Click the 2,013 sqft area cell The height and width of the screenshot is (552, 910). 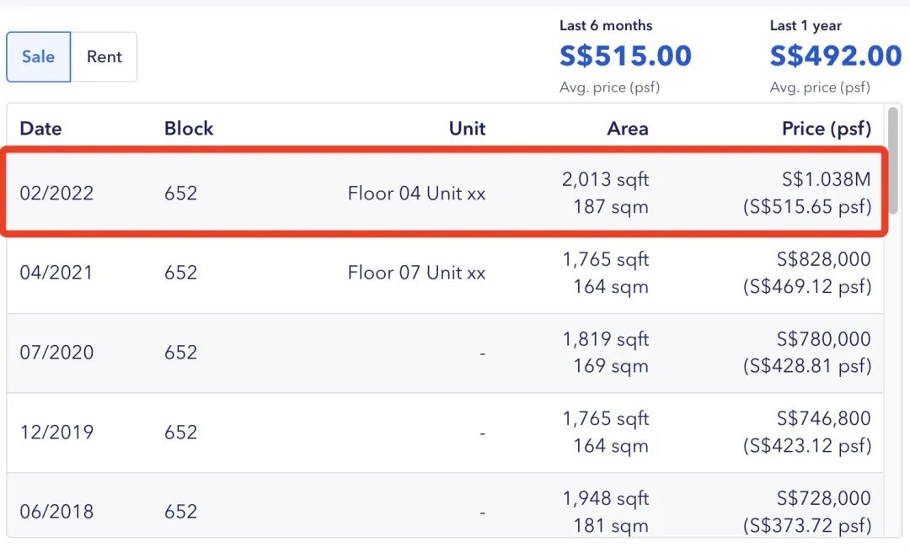click(605, 179)
